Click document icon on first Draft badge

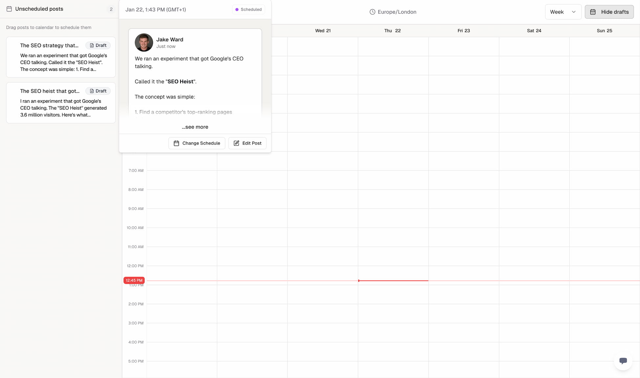tap(92, 46)
